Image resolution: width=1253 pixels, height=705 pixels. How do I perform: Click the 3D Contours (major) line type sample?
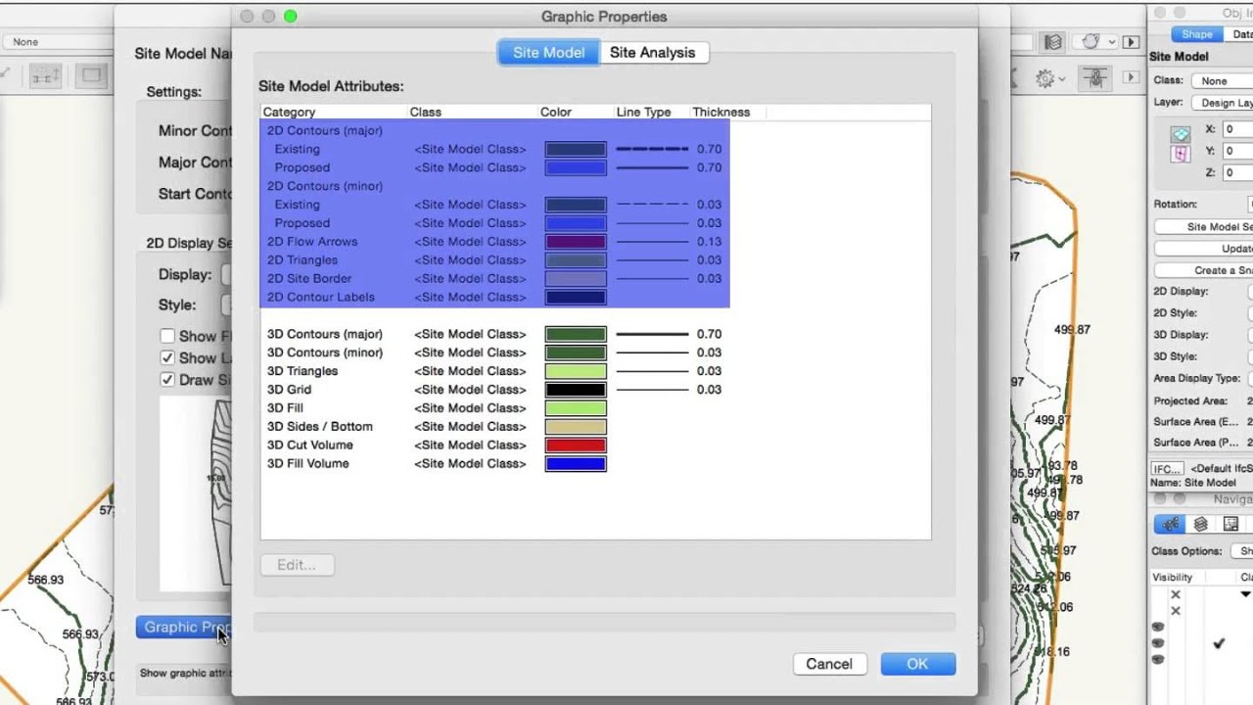[652, 334]
